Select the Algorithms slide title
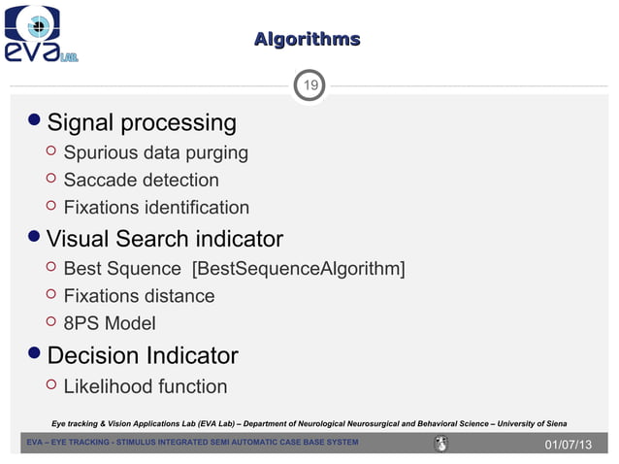Screen dimensions: 619x464 [308, 40]
